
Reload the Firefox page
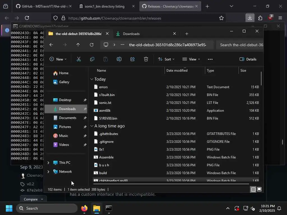pos(27,18)
